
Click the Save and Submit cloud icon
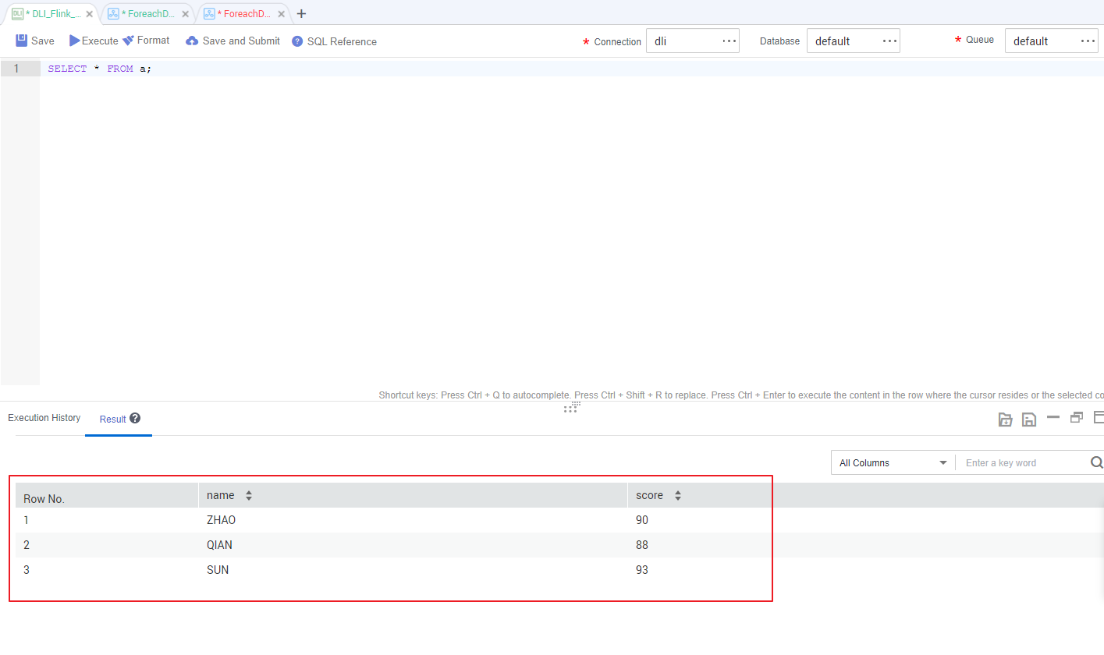192,41
